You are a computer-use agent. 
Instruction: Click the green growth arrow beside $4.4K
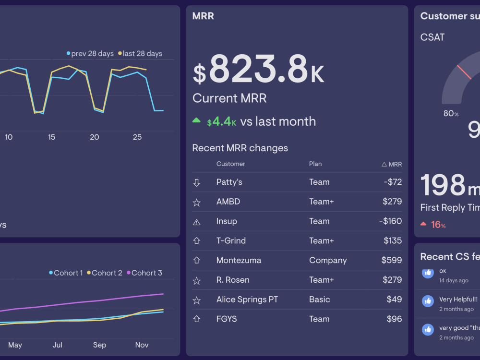tap(196, 121)
